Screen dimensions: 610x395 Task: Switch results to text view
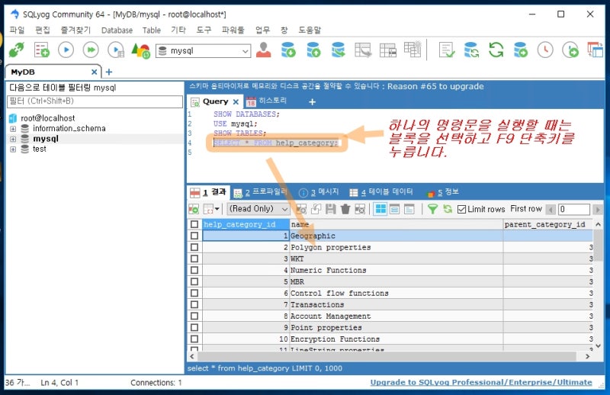tap(409, 209)
